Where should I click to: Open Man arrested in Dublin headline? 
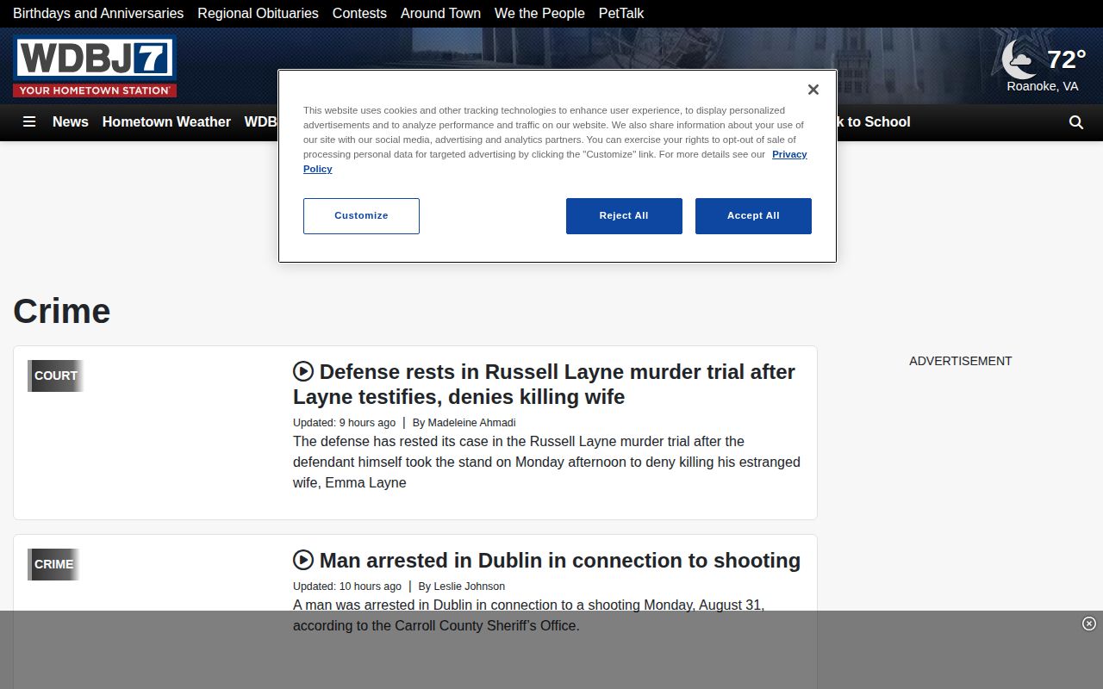[x=560, y=561]
